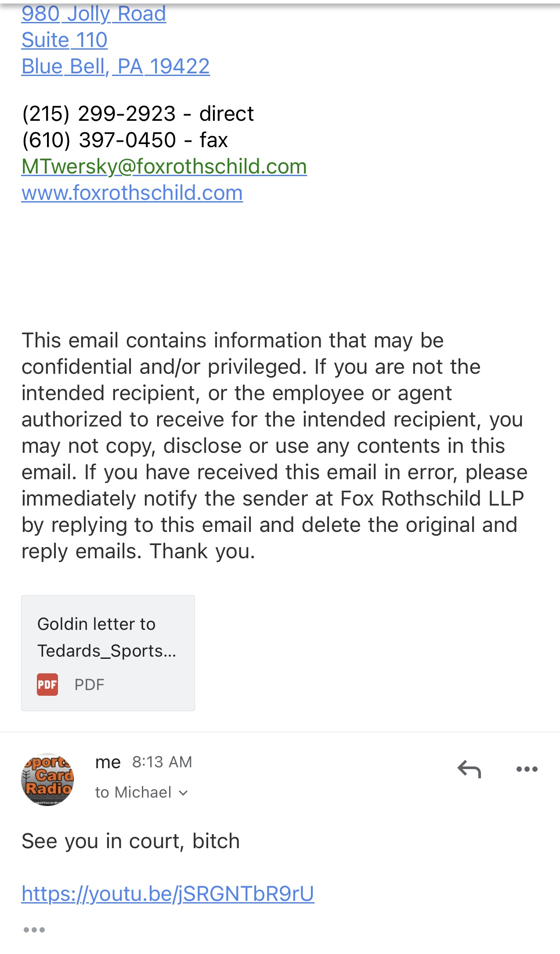Tap the 'See you in court' message text
This screenshot has width=560, height=954.
coord(130,841)
